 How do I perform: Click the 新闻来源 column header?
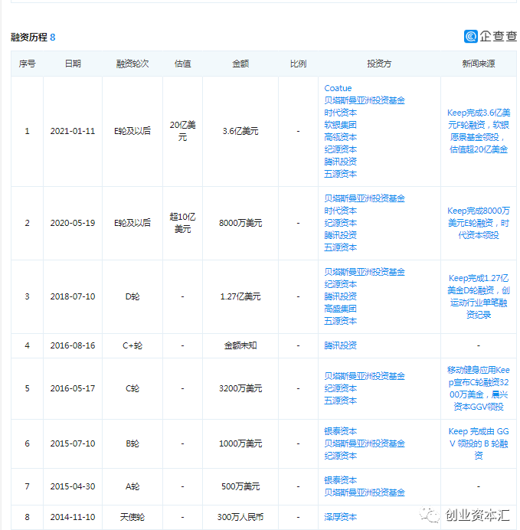coord(479,64)
